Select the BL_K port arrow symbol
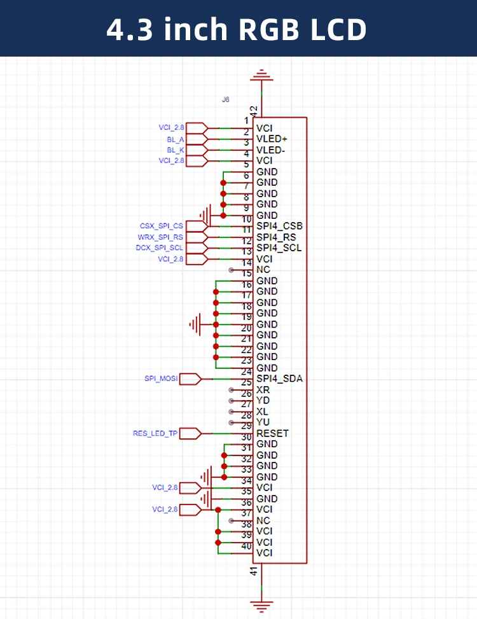The image size is (477, 619). click(x=197, y=150)
